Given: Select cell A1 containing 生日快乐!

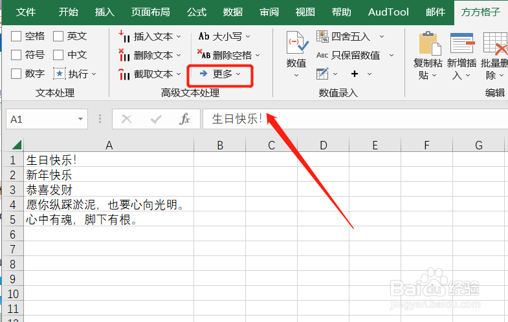Looking at the screenshot, I should pyautogui.click(x=109, y=160).
